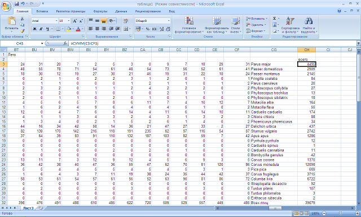Screen dimensions: 361x217
Task: Open Форматировать как таблицу gallery
Action: coord(217,25)
